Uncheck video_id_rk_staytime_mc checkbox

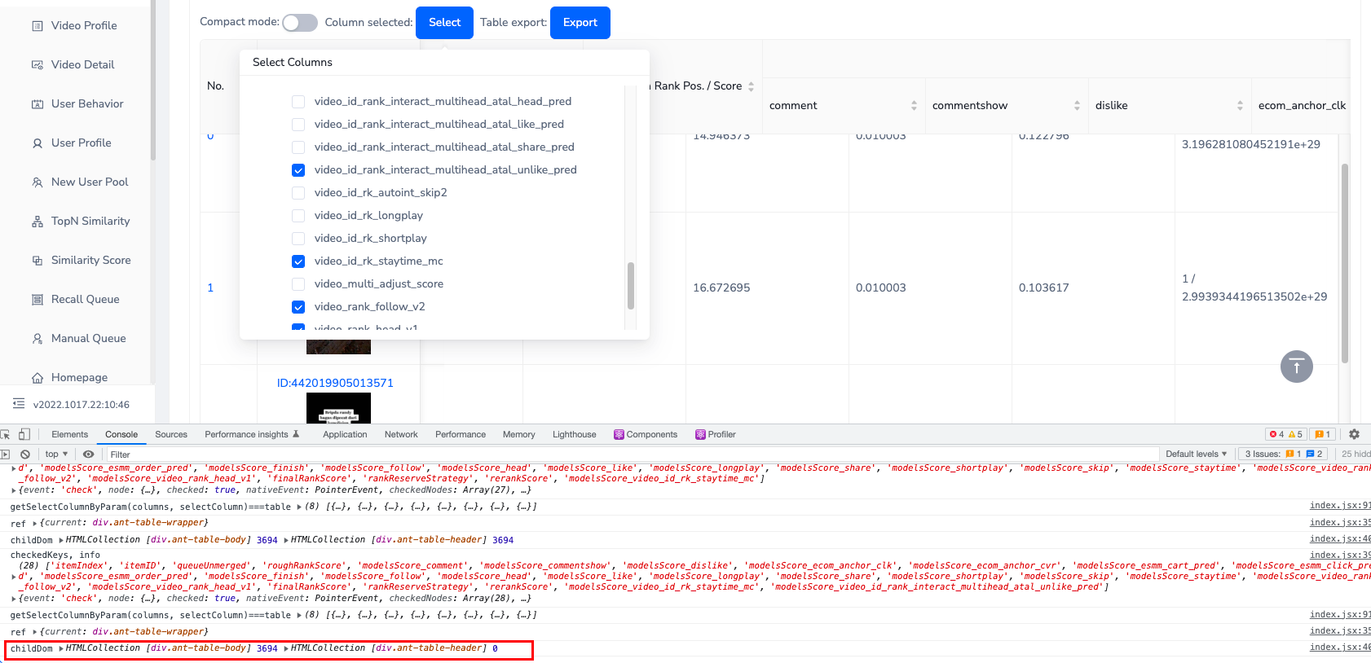(x=298, y=261)
